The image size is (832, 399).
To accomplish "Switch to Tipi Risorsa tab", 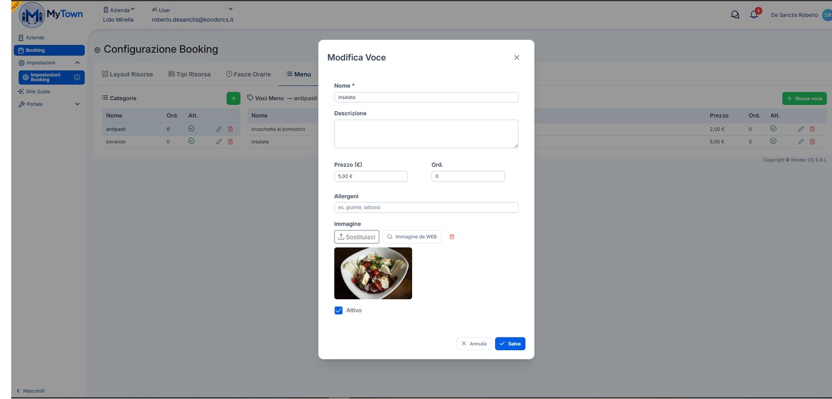I will (190, 74).
